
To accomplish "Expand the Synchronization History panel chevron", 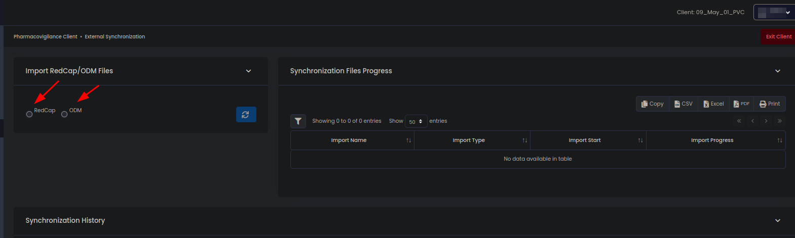I will tap(777, 221).
